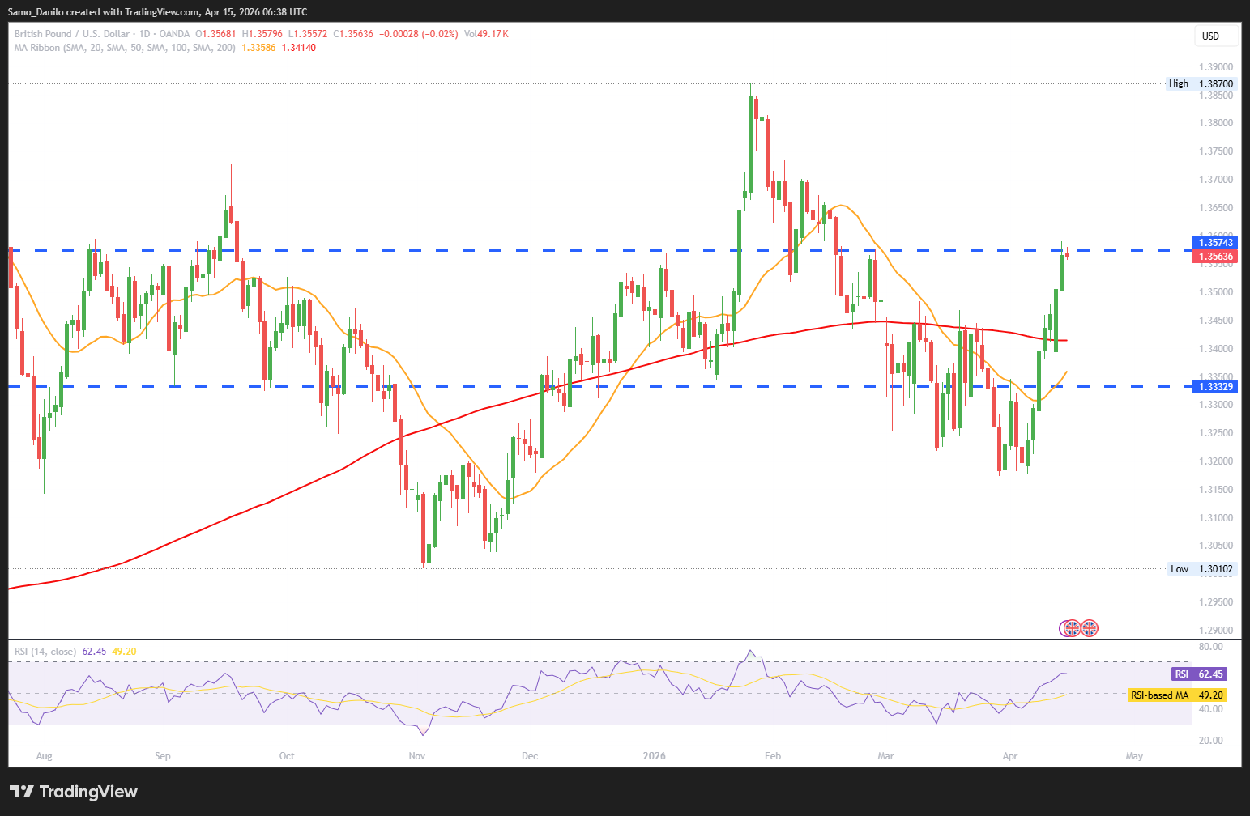Click the blue 1.33329 price level label
This screenshot has height=816, width=1250.
point(1216,386)
